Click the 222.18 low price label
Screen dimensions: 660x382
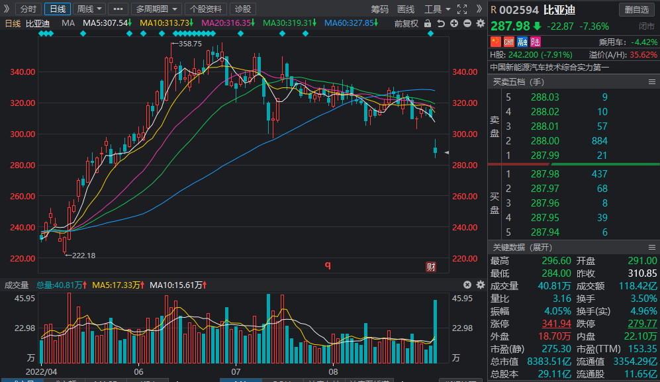pyautogui.click(x=83, y=256)
